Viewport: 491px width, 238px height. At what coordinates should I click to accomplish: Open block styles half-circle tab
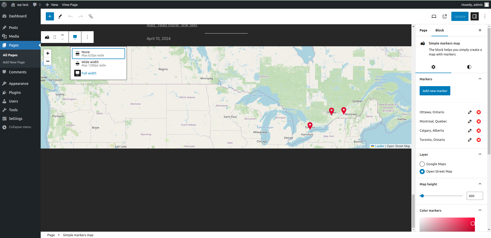pyautogui.click(x=469, y=67)
